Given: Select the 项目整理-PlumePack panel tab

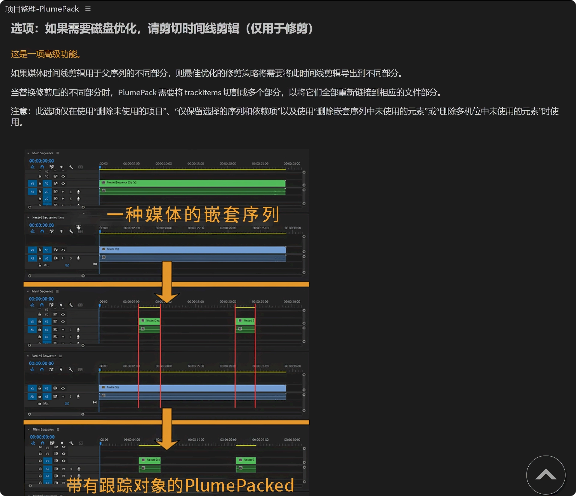Looking at the screenshot, I should tap(42, 9).
